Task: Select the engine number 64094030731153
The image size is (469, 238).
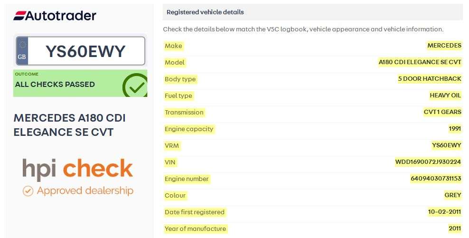Action: click(x=435, y=179)
